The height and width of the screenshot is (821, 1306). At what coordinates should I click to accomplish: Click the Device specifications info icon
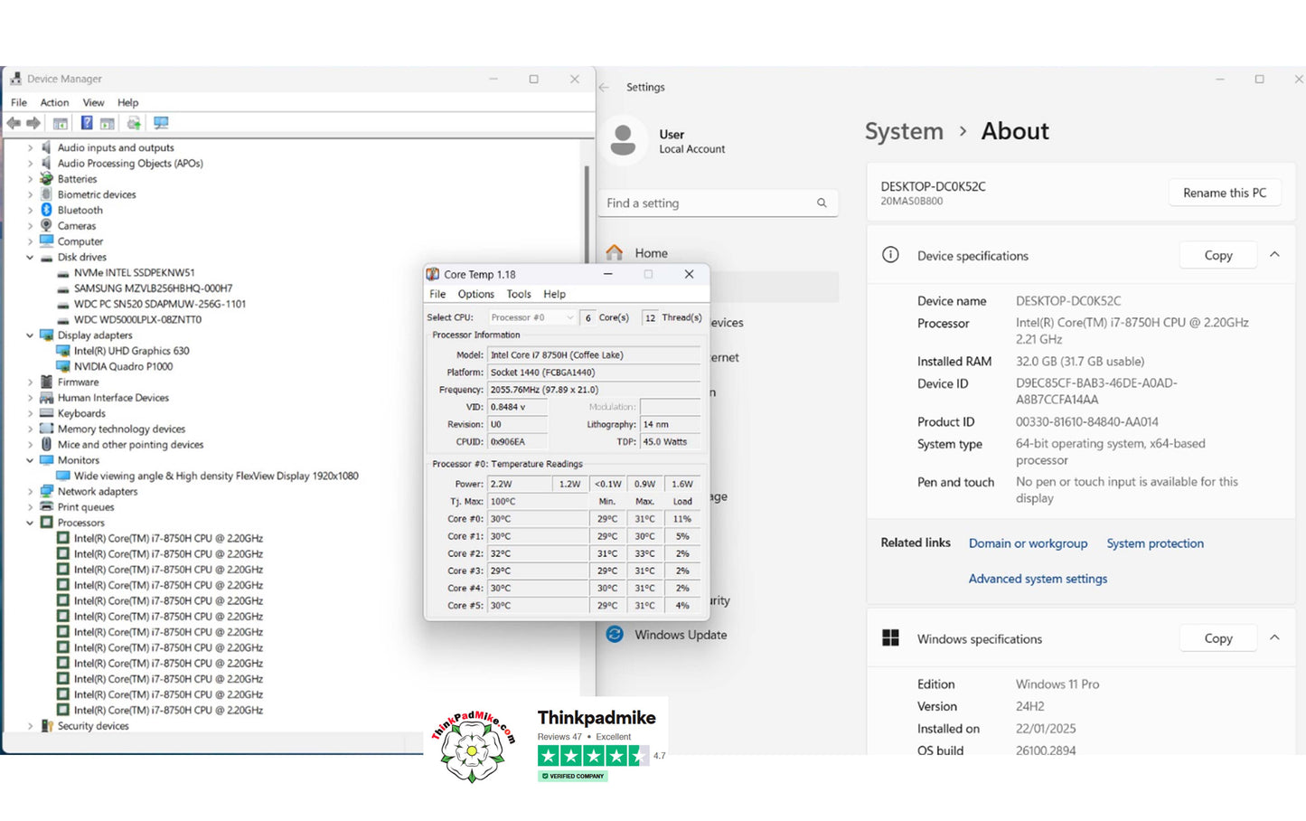coord(890,255)
